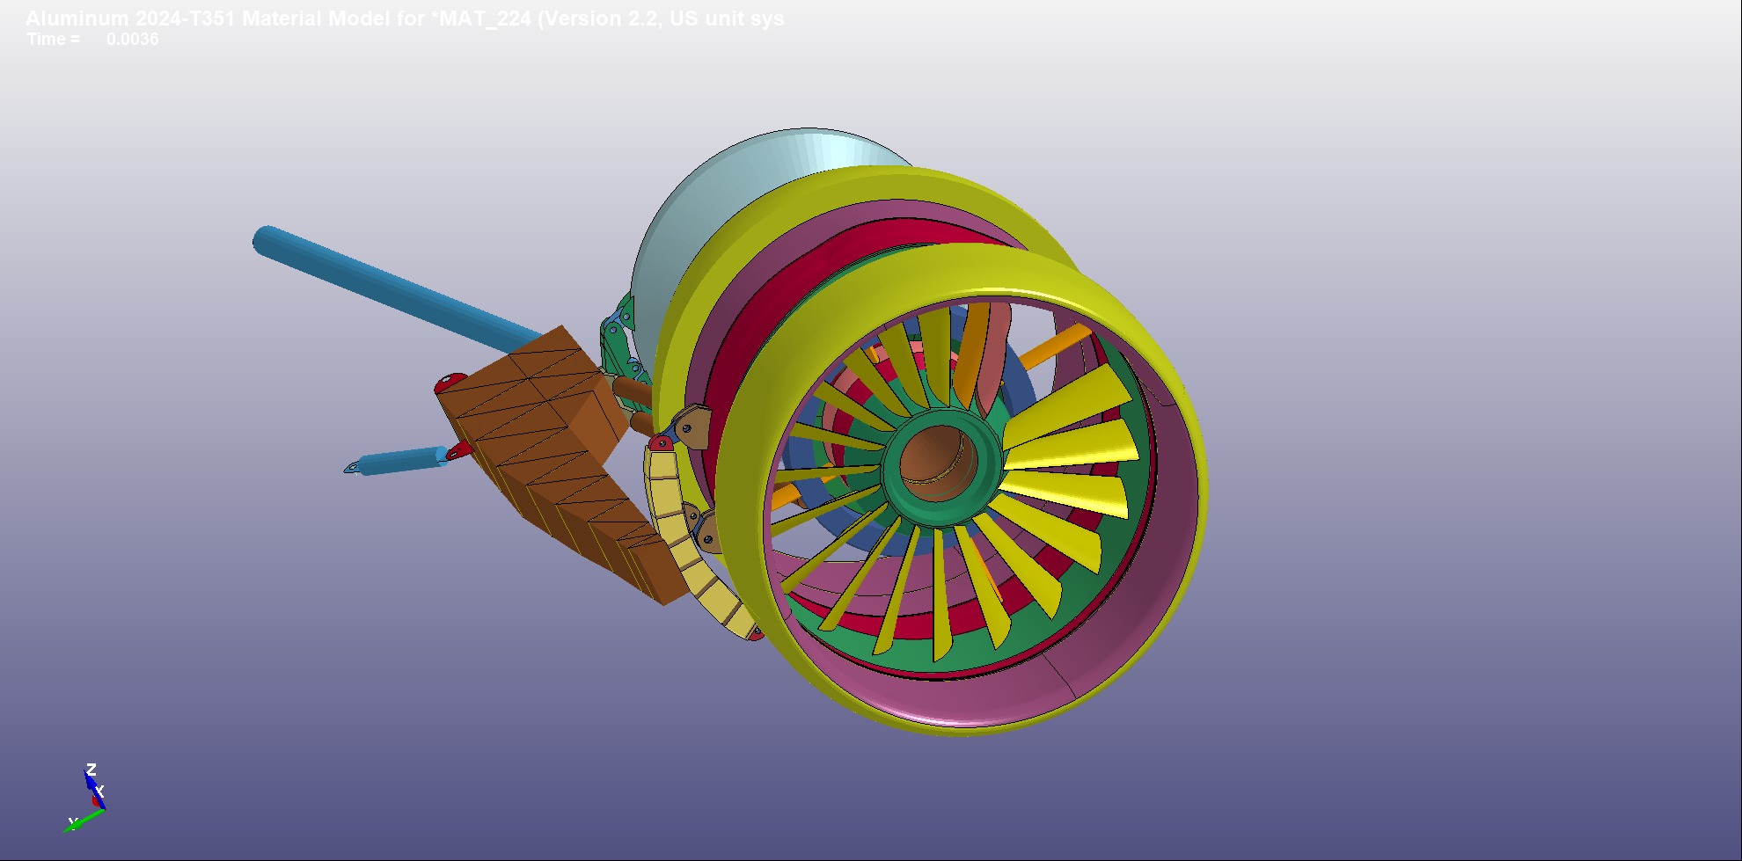
Task: Click the XYZ coordinate axis triad
Action: [x=87, y=799]
